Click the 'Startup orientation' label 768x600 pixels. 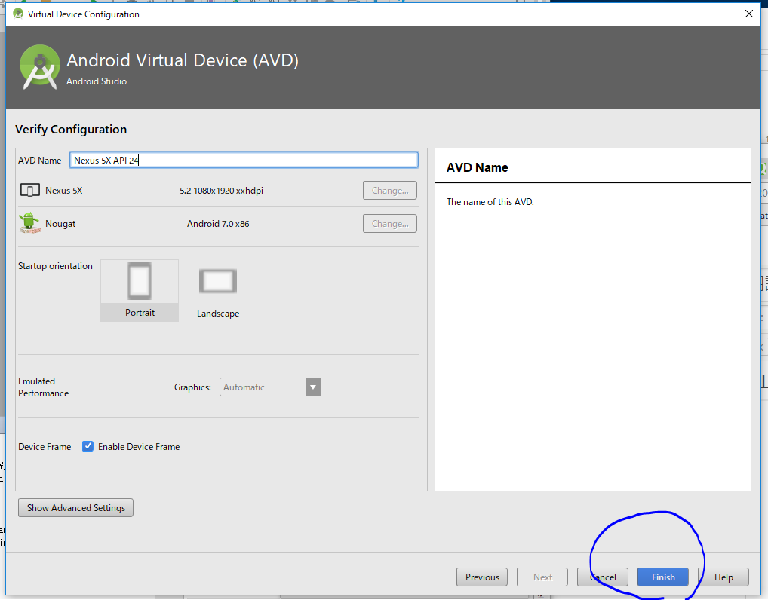pos(55,266)
